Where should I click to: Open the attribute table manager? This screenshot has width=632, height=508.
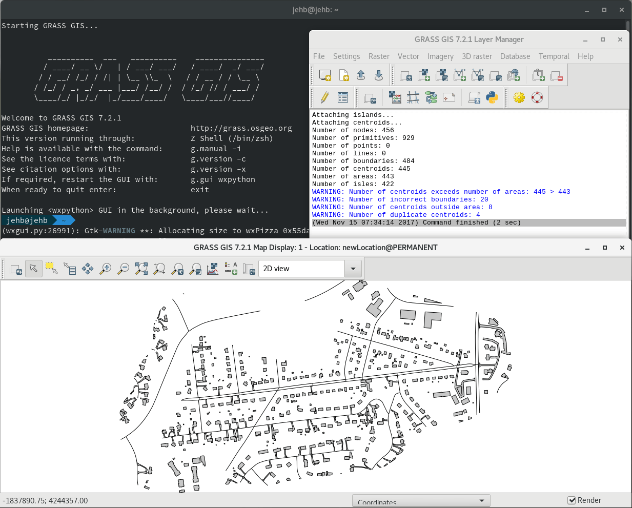pyautogui.click(x=343, y=97)
